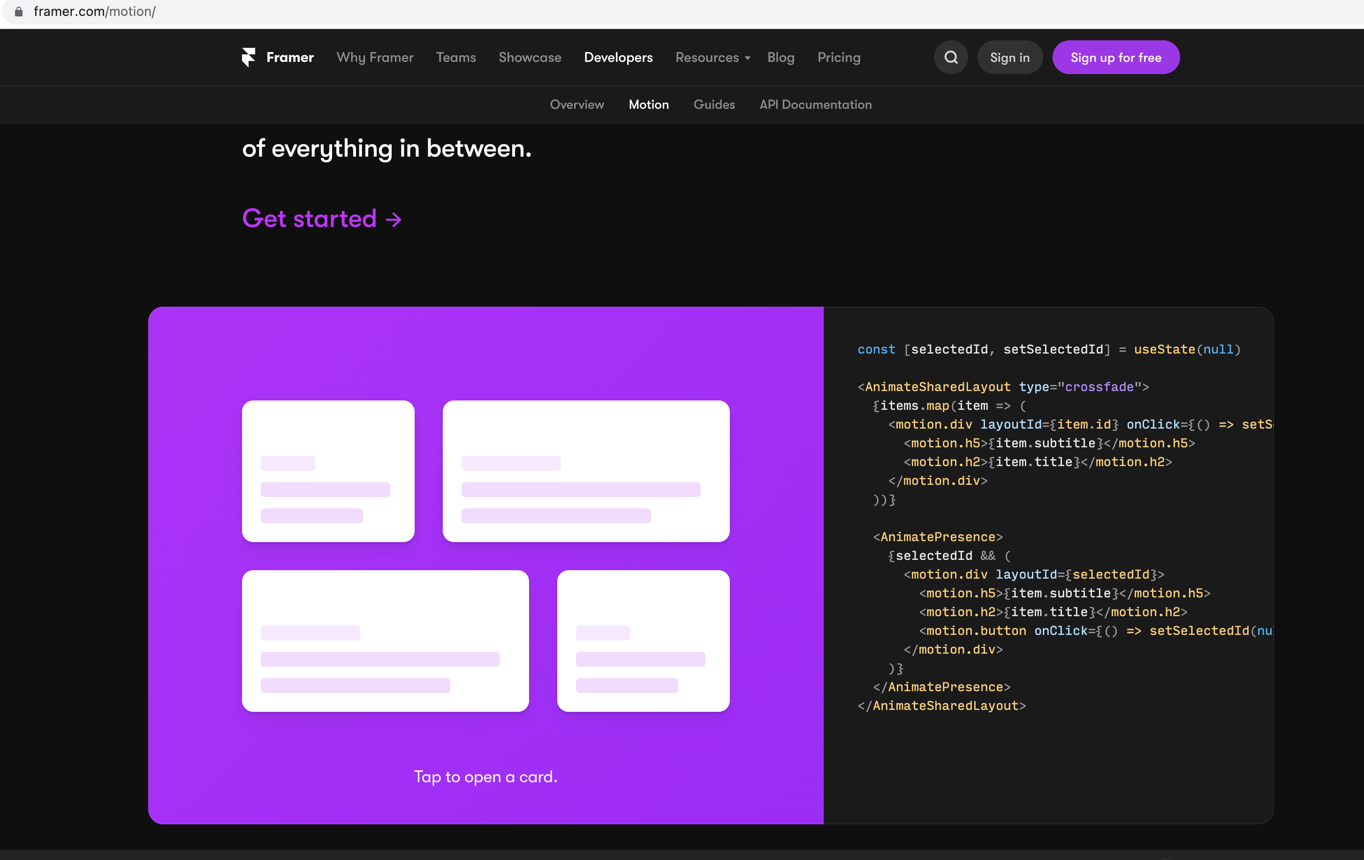This screenshot has height=860, width=1364.
Task: Tap the top-left card in the demo
Action: pos(328,472)
